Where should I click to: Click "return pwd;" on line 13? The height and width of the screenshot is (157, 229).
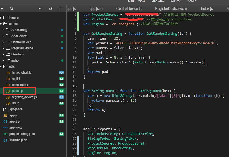click(99, 72)
